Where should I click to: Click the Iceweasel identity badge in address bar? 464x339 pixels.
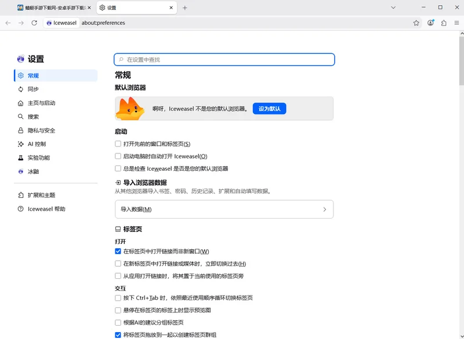click(61, 23)
